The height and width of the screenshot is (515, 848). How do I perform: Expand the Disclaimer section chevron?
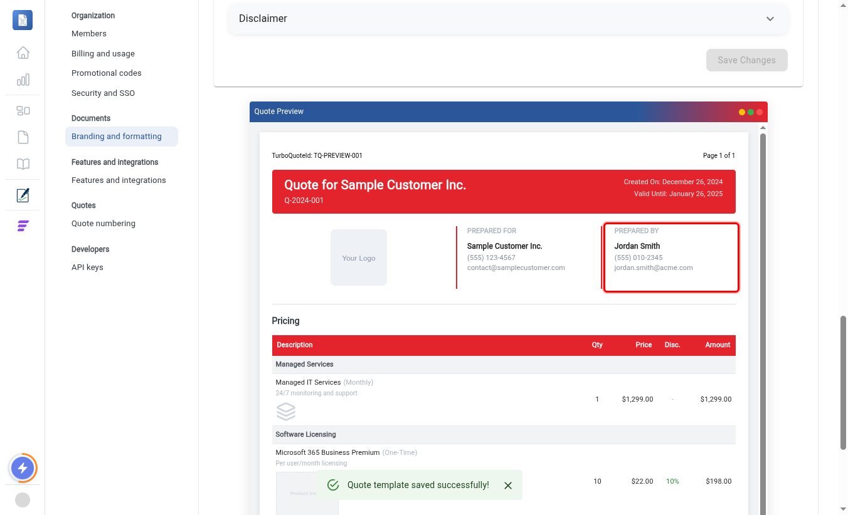click(x=770, y=19)
